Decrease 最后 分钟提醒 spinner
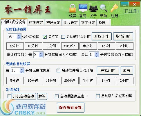The image size is (141, 116). pos(97,56)
